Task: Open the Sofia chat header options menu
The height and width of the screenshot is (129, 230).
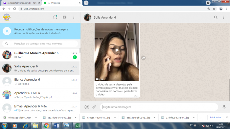Action: click(x=223, y=17)
